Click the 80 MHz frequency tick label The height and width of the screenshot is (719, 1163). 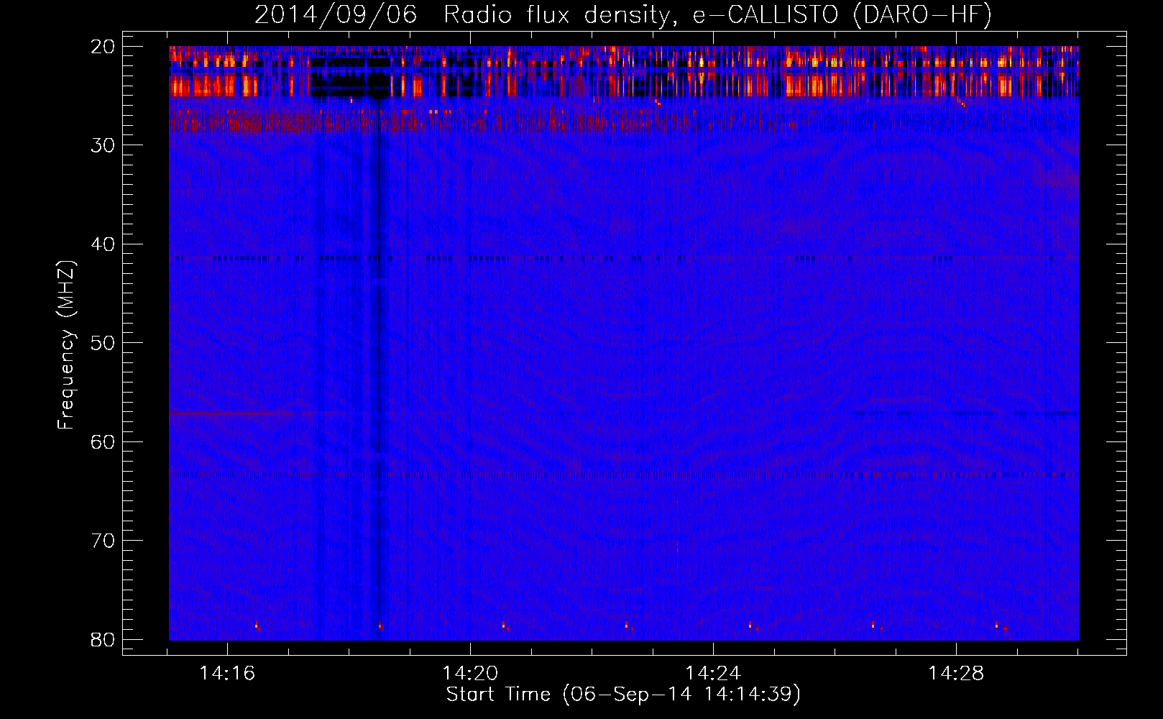pyautogui.click(x=104, y=639)
